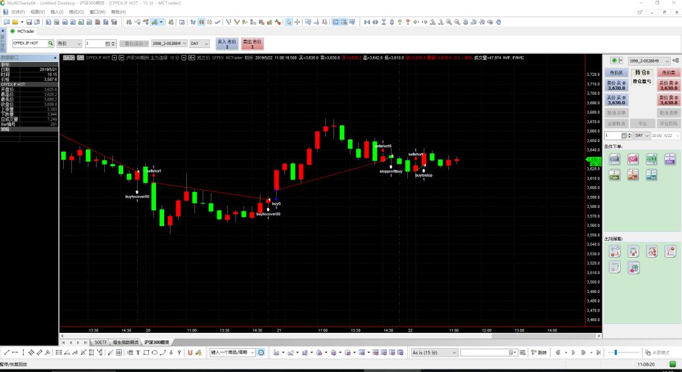Pick the text drawing tool T
Viewport: 682px width, 372px height.
pyautogui.click(x=138, y=352)
